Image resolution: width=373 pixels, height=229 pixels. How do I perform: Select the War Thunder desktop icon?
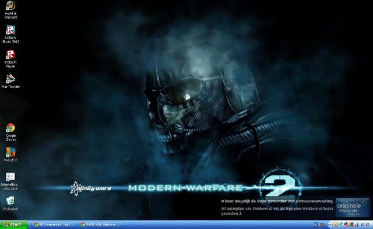(10, 82)
